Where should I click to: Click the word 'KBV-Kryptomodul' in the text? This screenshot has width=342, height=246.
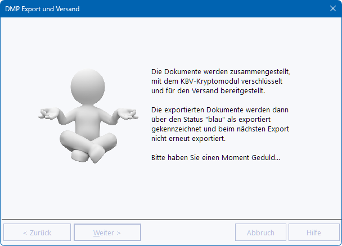click(x=214, y=81)
